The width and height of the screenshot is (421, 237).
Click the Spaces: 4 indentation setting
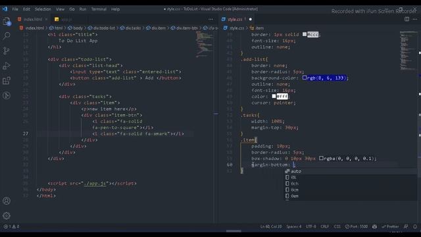294,226
